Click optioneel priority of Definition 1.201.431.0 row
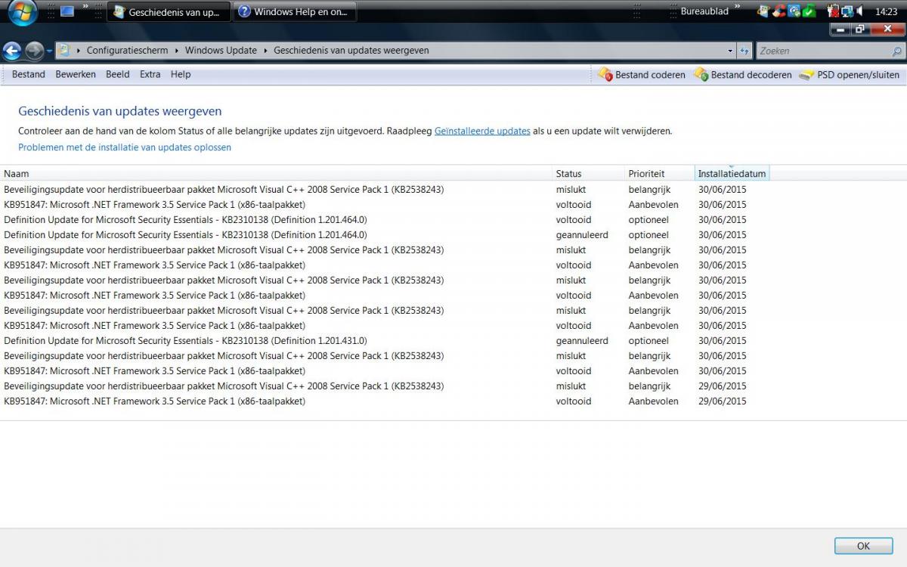Screen dimensions: 907x567 [x=649, y=341]
